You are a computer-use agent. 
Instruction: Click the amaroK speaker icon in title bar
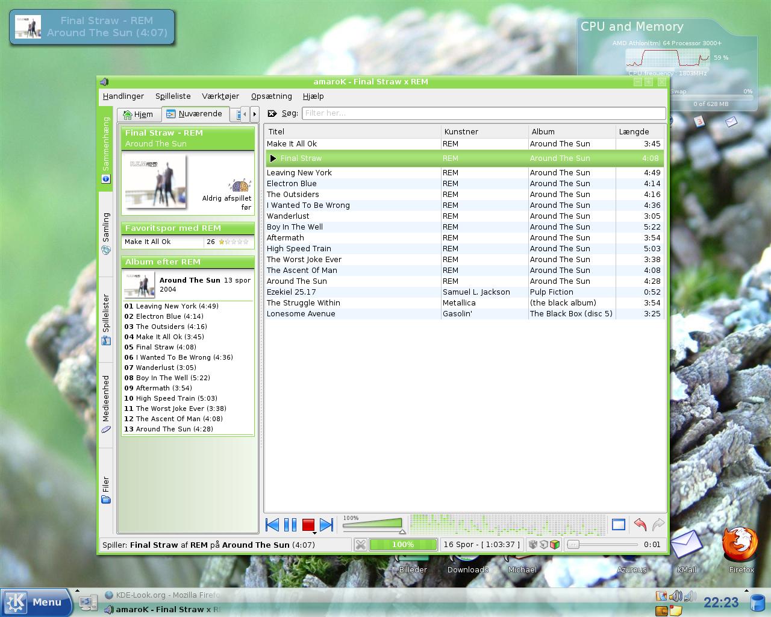(104, 82)
